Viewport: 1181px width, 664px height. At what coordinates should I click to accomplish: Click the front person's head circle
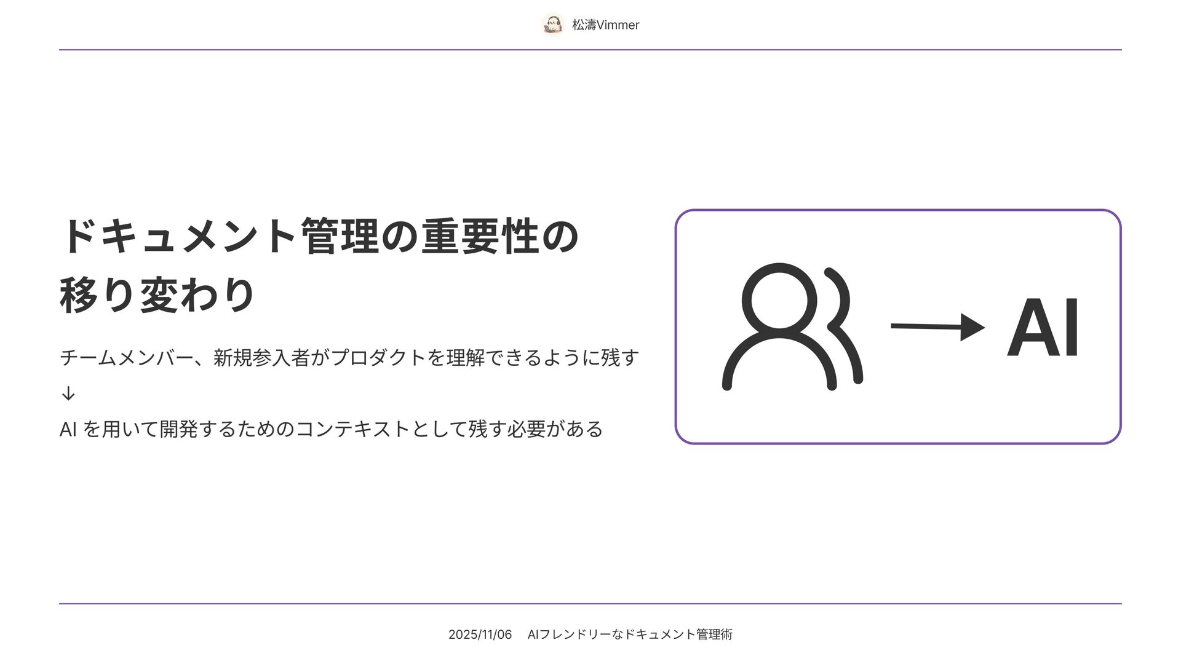[x=779, y=301]
